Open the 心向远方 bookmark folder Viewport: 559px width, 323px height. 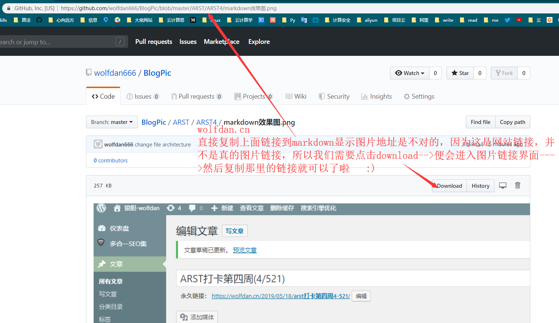pyautogui.click(x=61, y=20)
